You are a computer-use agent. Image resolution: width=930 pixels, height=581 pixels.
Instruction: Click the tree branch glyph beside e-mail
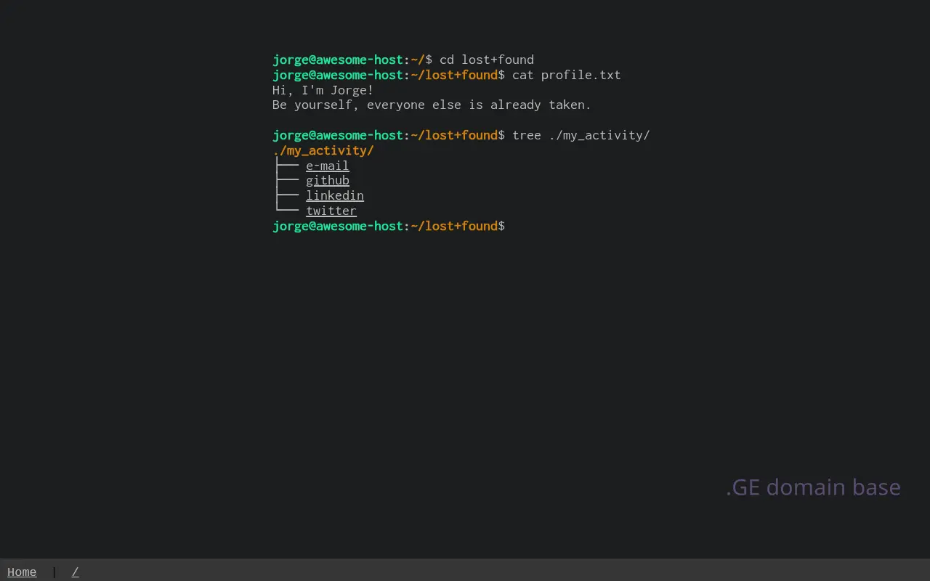pos(287,166)
